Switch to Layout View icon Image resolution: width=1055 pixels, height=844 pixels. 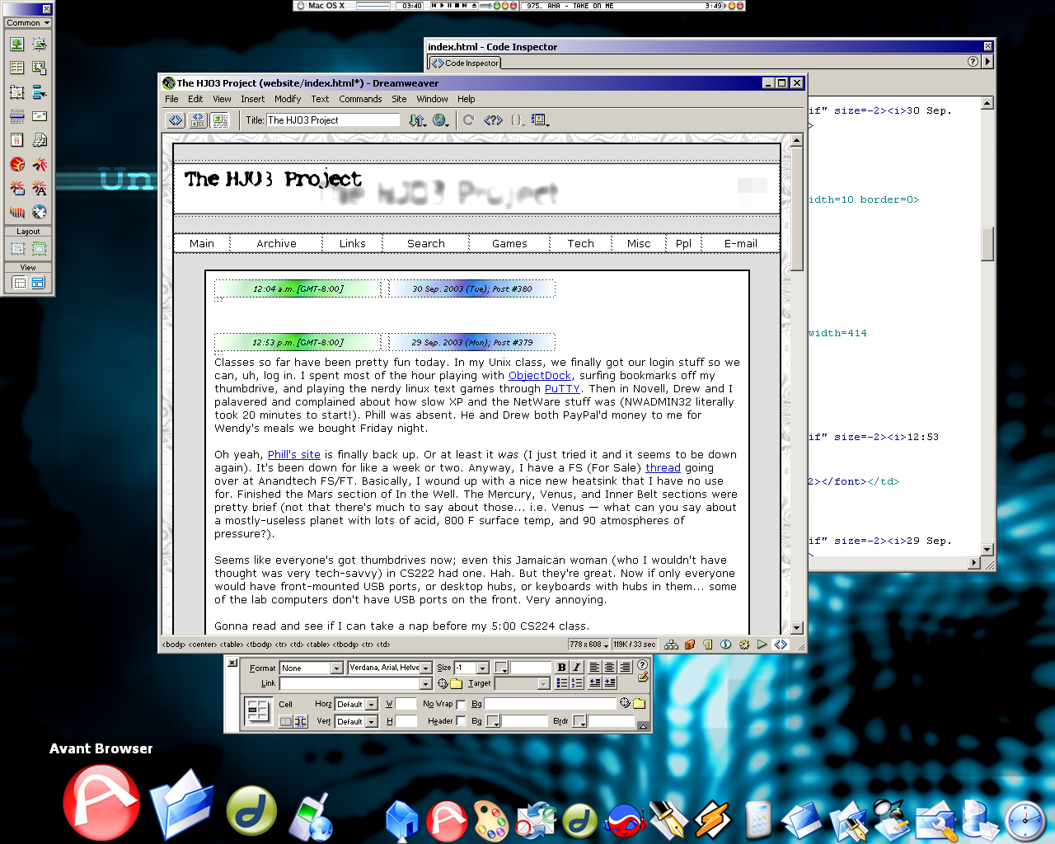pyautogui.click(x=38, y=283)
